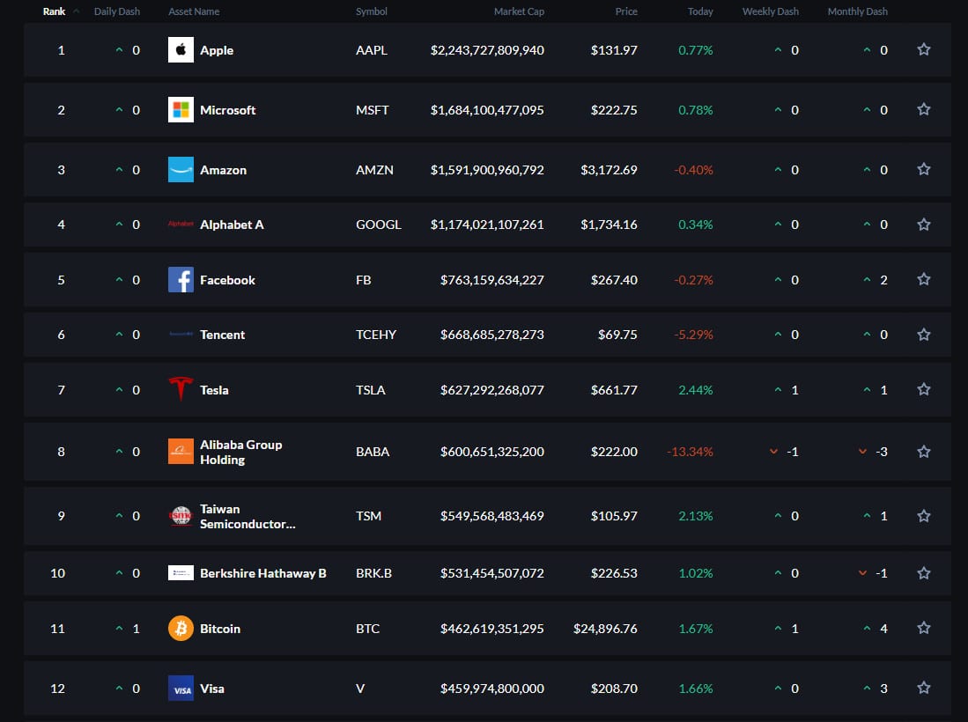This screenshot has width=968, height=722.
Task: Click Amazon's price $3,172.69
Action: point(609,170)
